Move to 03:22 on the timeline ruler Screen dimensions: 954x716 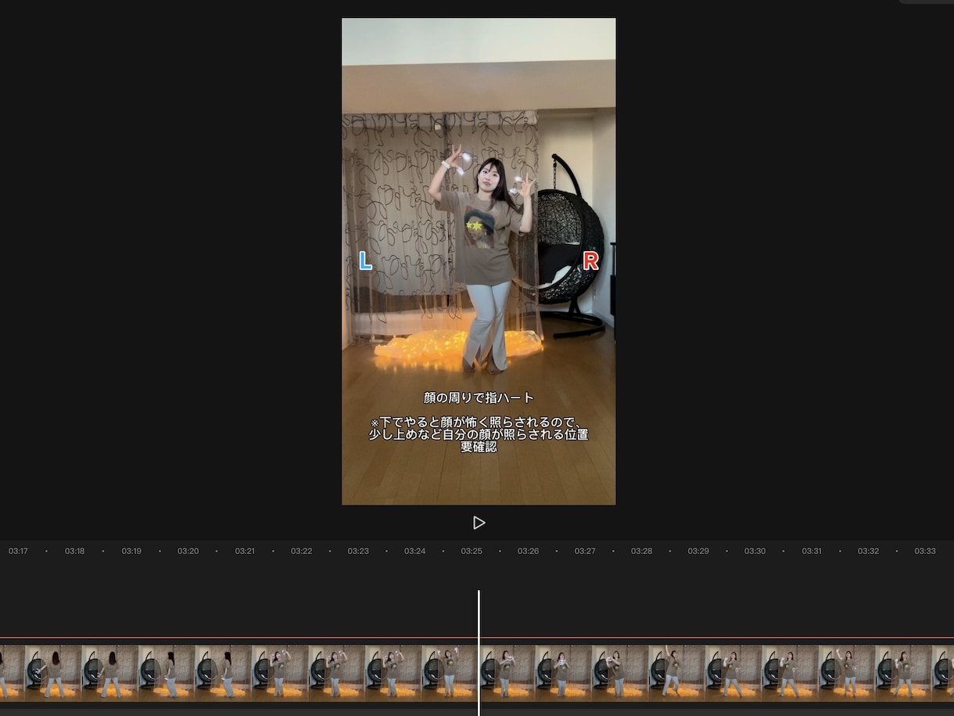click(x=302, y=551)
